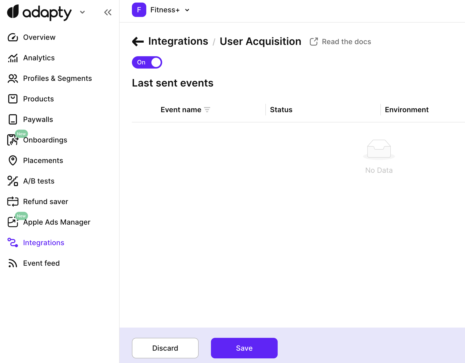The image size is (465, 363).
Task: Go back using the left arrow
Action: (138, 42)
